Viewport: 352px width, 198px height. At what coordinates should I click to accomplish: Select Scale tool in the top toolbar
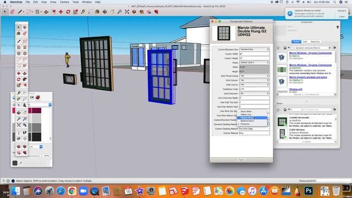tap(76, 12)
